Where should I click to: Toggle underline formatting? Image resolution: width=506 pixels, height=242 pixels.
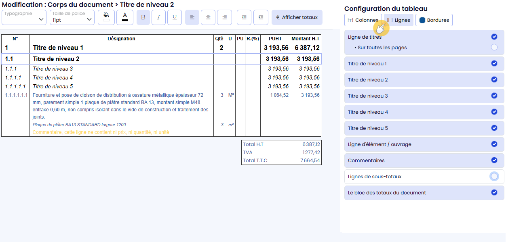click(x=175, y=17)
